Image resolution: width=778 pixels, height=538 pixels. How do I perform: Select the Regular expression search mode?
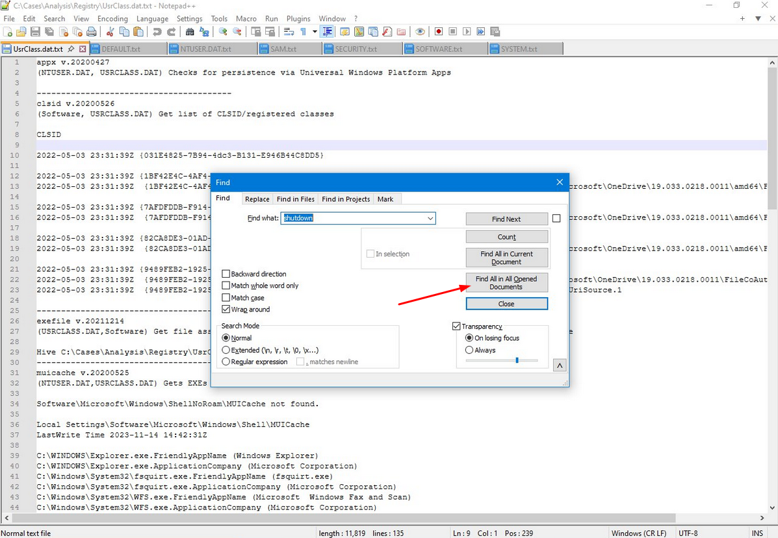(x=226, y=362)
